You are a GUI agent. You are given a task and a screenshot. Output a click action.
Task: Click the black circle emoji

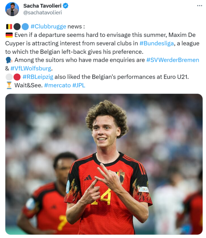point(17,27)
